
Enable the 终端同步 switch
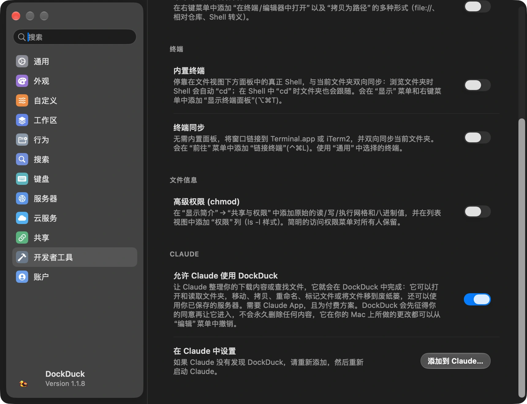(477, 137)
